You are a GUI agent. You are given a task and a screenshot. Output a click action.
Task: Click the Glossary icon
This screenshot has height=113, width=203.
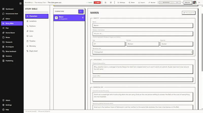coord(27,46)
